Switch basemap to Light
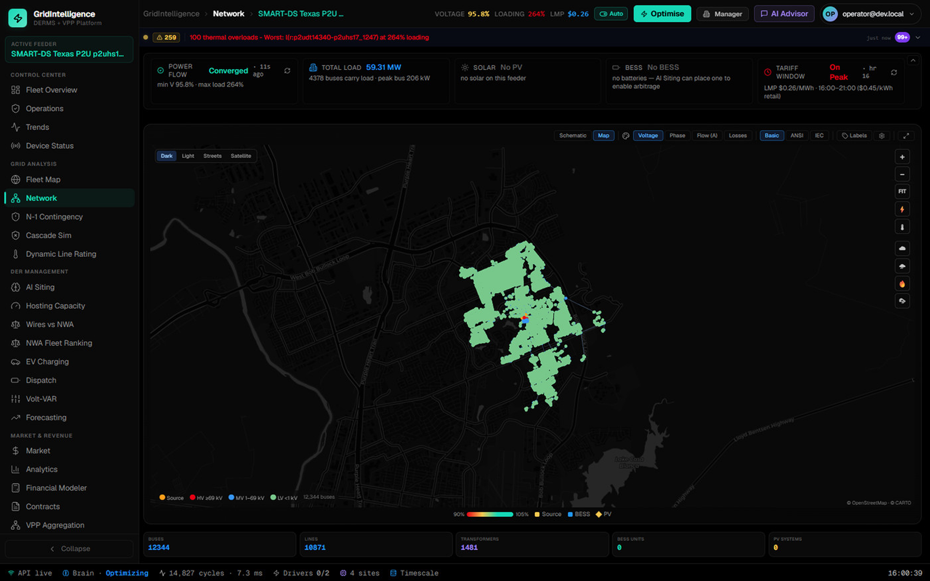 [x=188, y=156]
